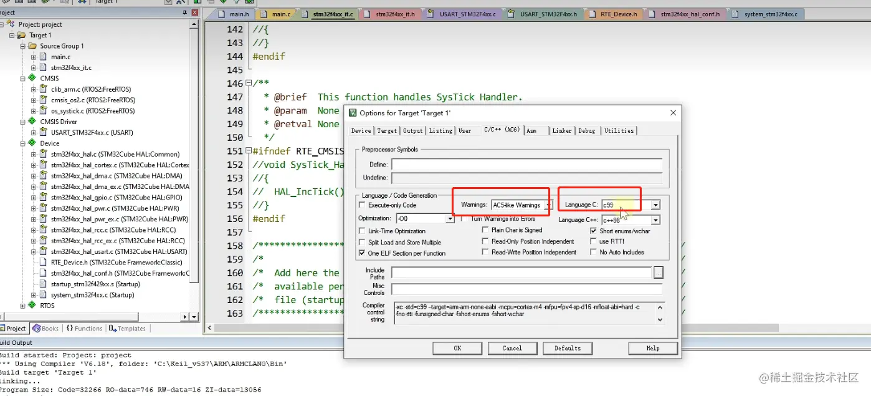Collapse the CMSIS Driver tree node

click(23, 122)
